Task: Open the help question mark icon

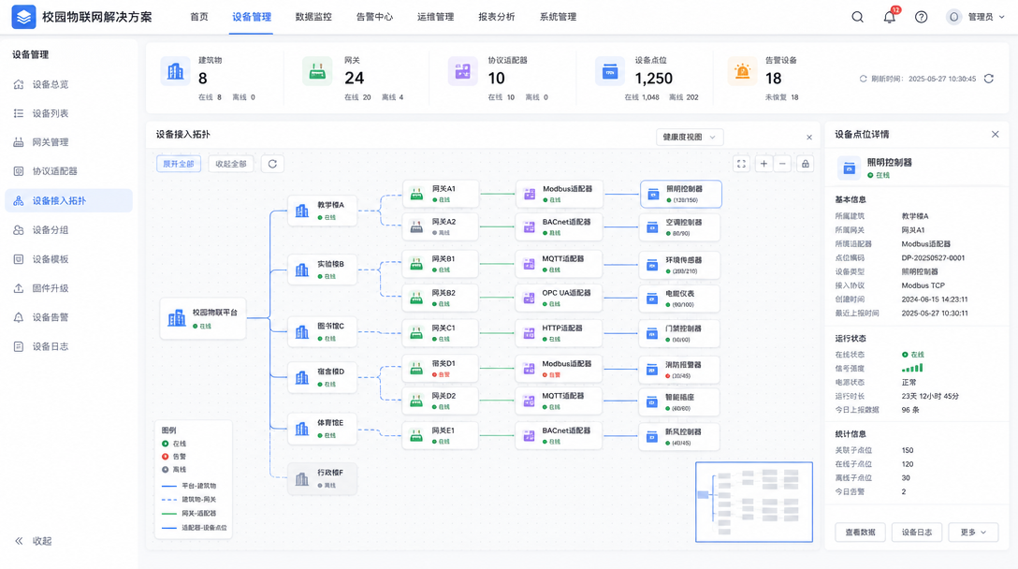Action: coord(921,17)
